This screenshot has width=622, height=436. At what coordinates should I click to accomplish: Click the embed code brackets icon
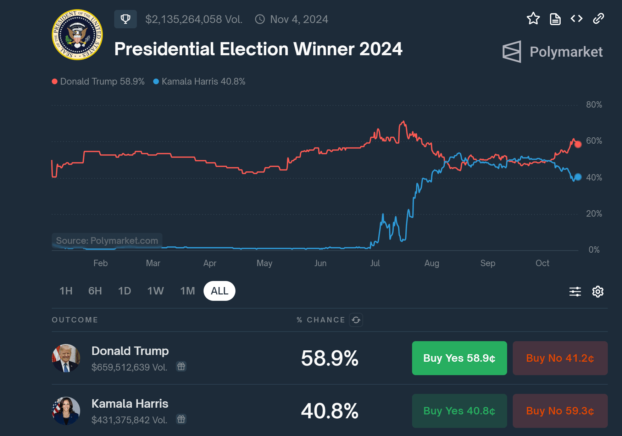[577, 19]
